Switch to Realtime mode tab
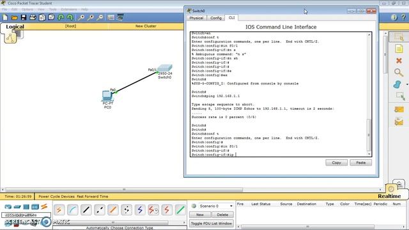Screen dimensions: 409x230 [x=389, y=196]
